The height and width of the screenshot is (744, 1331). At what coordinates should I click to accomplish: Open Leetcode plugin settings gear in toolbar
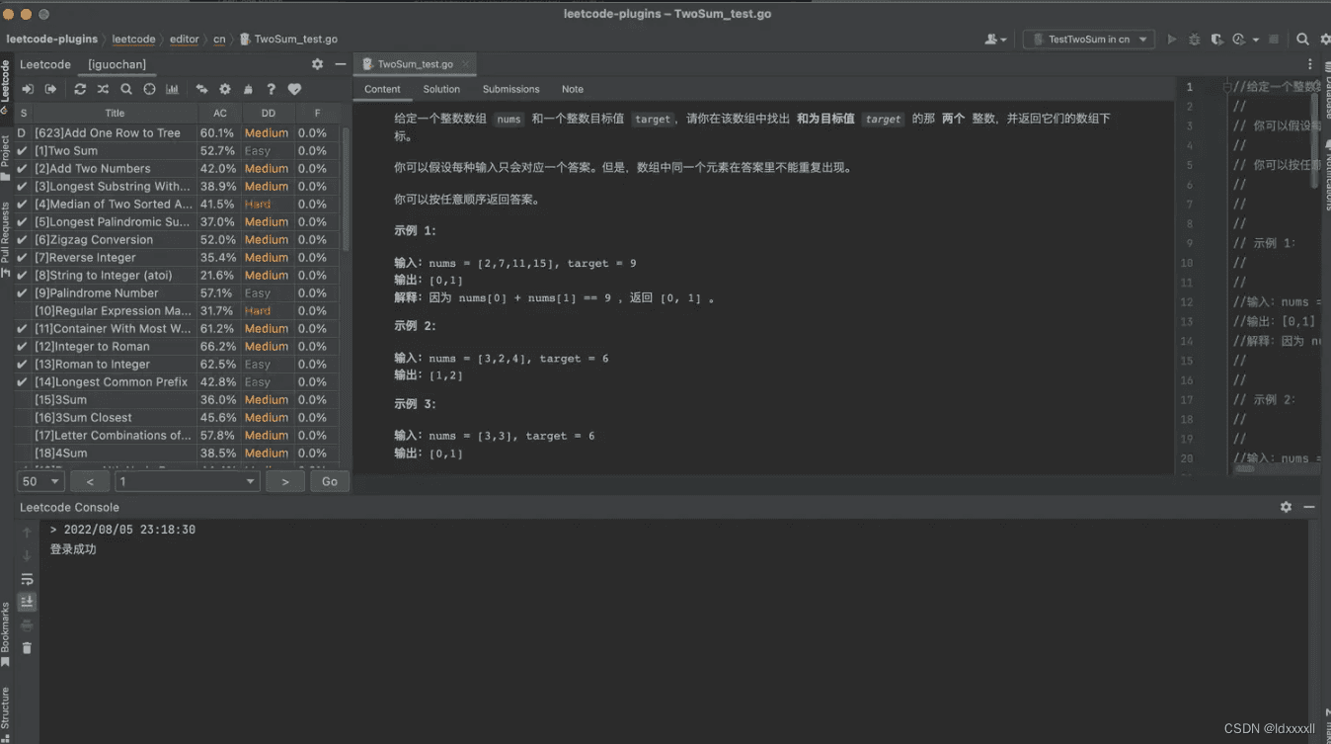[225, 89]
